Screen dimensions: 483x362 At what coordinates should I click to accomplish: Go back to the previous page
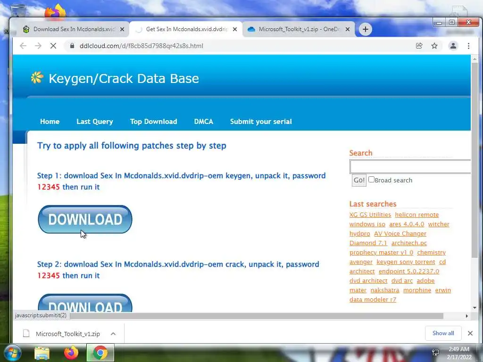23,46
